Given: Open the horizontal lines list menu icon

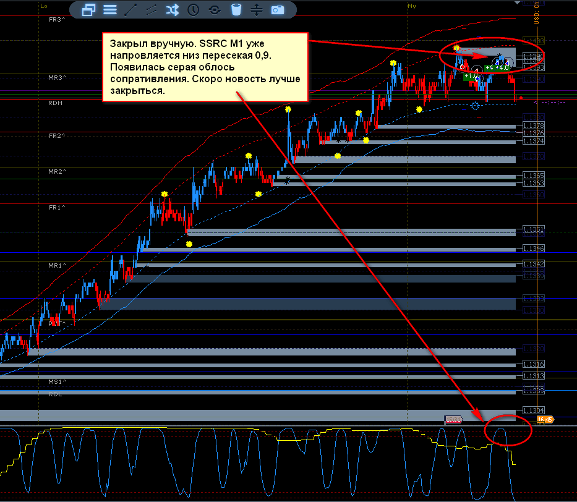Looking at the screenshot, I should [x=109, y=10].
